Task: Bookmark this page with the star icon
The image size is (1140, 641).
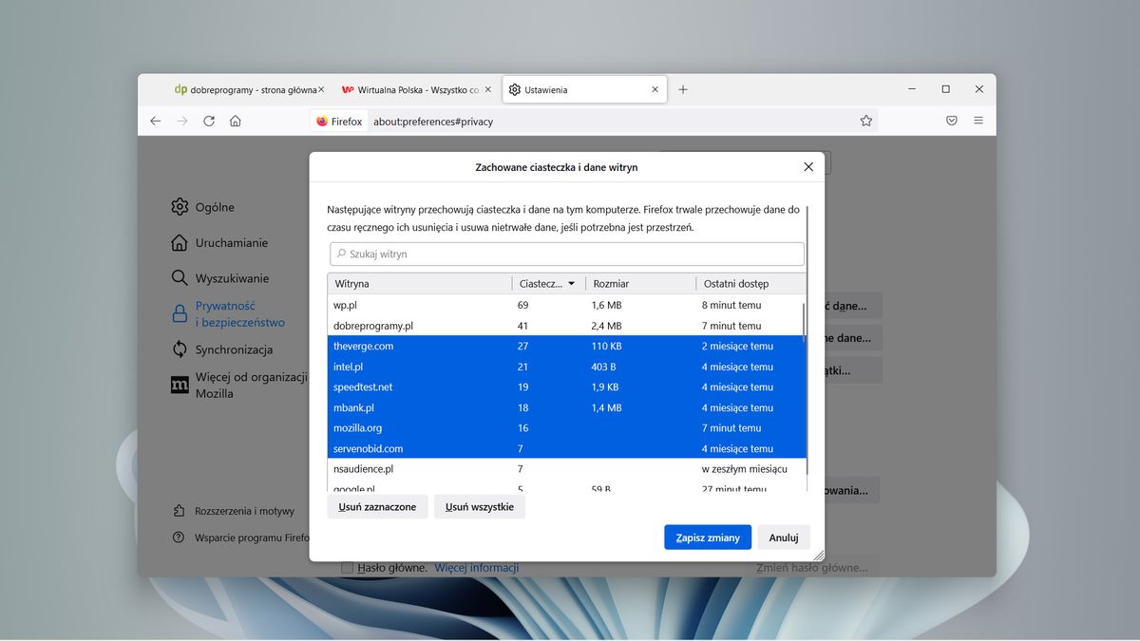Action: [x=865, y=121]
